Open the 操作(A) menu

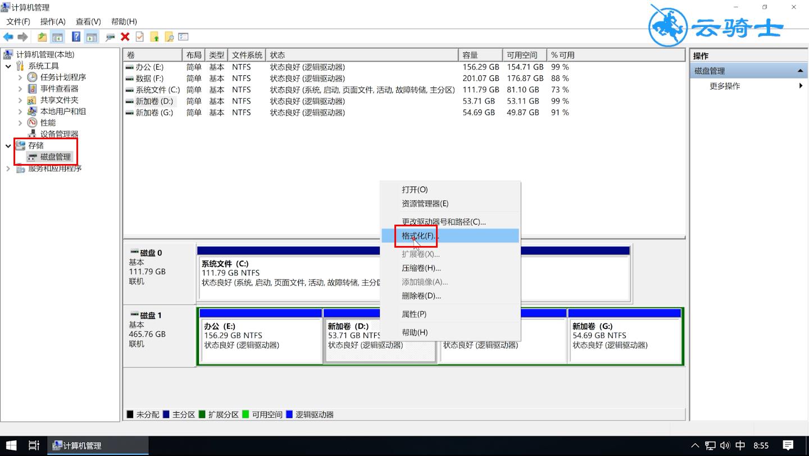point(53,21)
